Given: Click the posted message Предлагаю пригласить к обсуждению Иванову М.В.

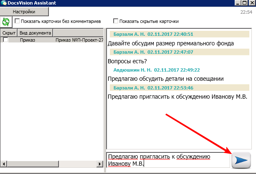Looking at the screenshot, I should (x=177, y=97).
